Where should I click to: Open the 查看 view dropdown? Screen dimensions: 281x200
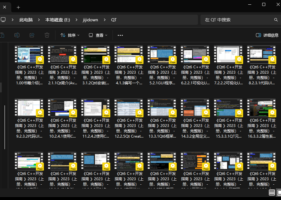pos(98,35)
